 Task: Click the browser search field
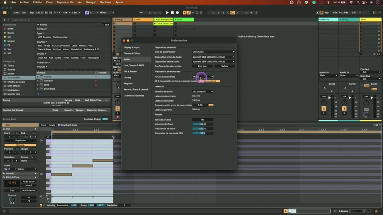[60, 20]
